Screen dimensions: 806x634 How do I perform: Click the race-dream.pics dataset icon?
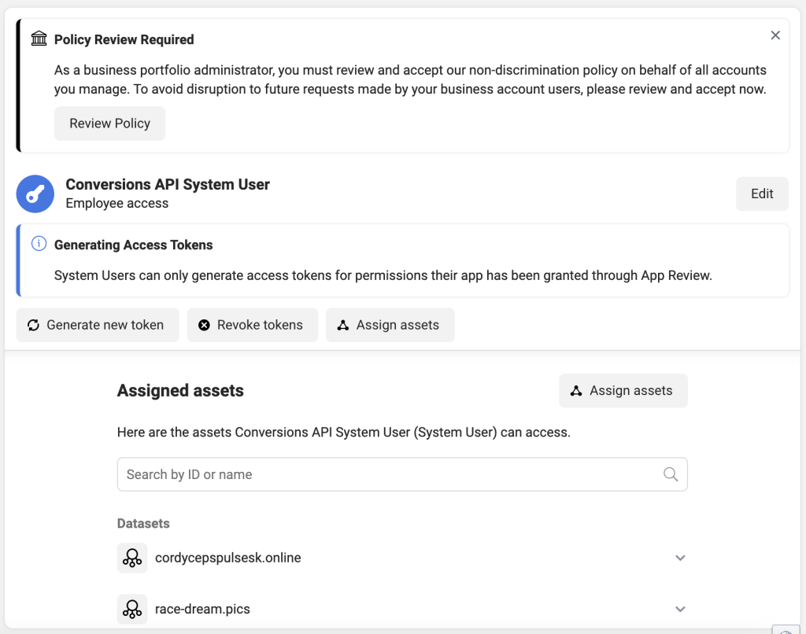[132, 610]
